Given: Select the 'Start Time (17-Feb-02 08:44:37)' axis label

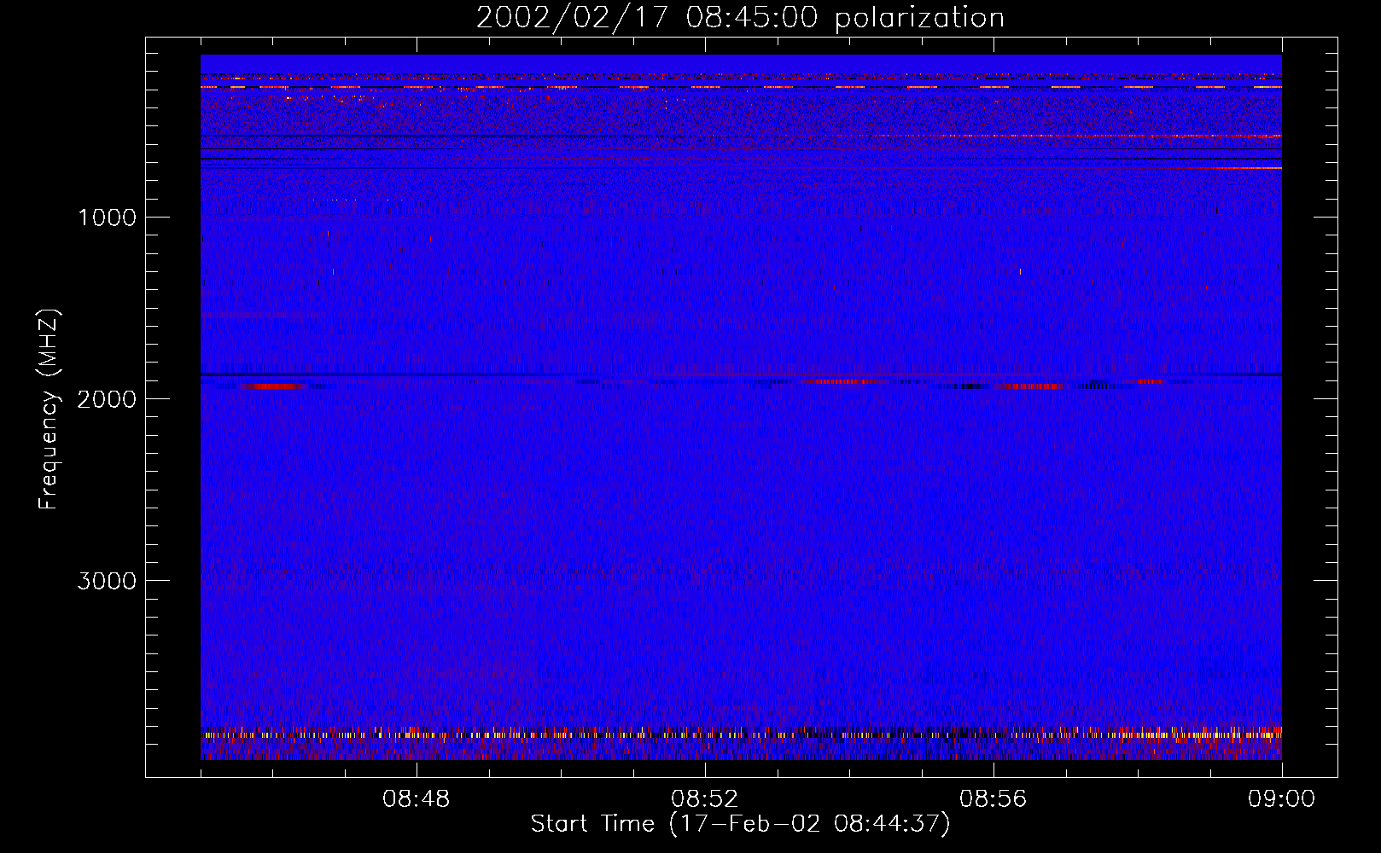Looking at the screenshot, I should [x=740, y=824].
